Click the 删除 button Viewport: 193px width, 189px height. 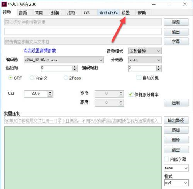point(176,140)
